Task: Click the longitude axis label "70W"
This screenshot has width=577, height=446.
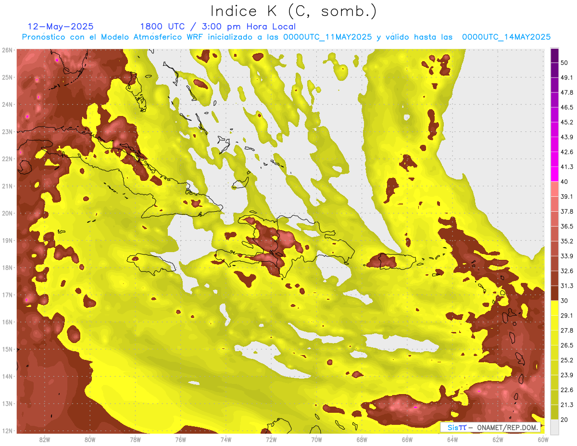Action: click(x=316, y=439)
